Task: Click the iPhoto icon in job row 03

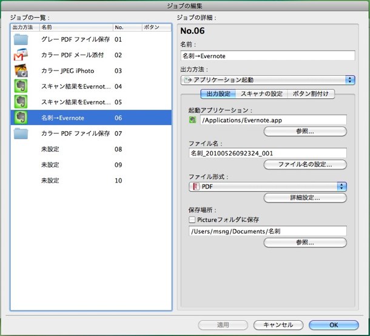Action: [21, 70]
